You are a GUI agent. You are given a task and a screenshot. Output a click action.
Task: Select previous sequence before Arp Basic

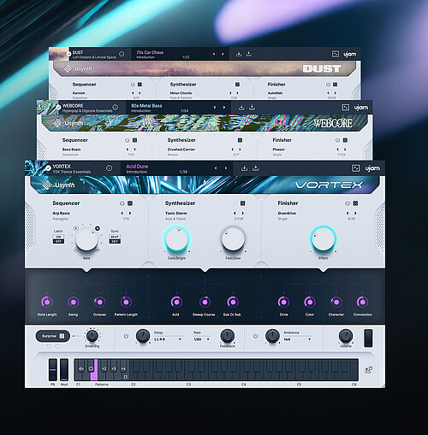tap(122, 213)
